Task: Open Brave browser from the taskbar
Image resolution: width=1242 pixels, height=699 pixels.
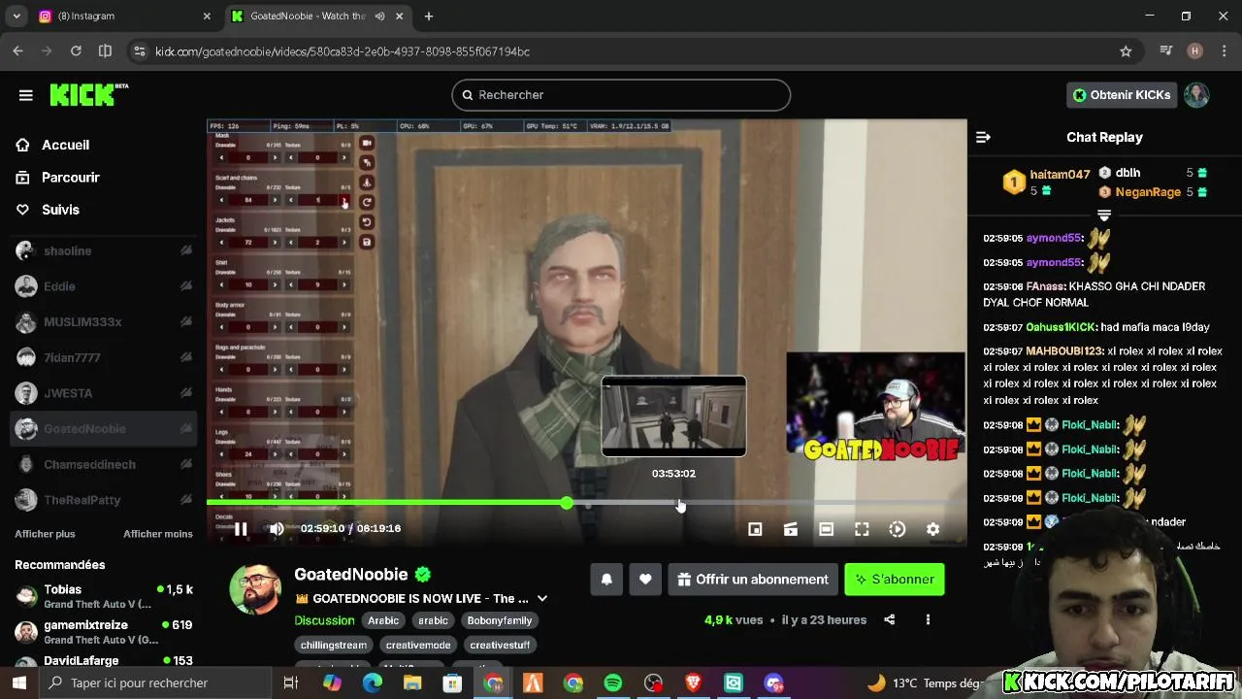Action: 693,683
